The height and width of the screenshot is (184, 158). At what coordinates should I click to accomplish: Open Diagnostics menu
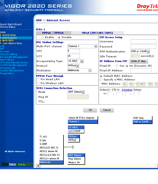(x=7, y=73)
